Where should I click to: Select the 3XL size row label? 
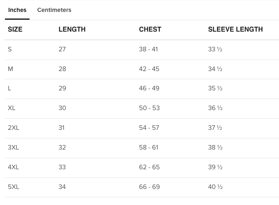tap(13, 147)
